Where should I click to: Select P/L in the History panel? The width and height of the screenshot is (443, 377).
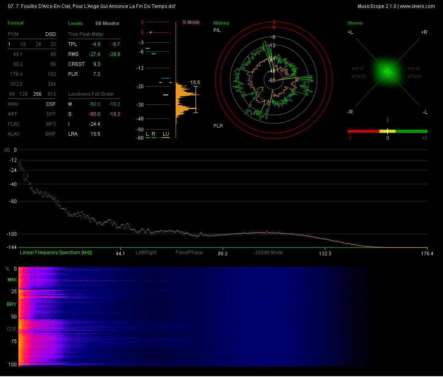218,30
